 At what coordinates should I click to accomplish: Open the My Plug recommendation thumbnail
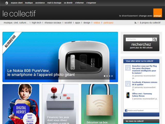click(128, 68)
